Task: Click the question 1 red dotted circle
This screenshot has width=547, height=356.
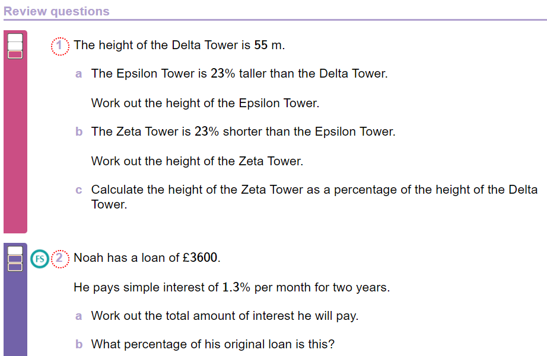Action: (60, 46)
